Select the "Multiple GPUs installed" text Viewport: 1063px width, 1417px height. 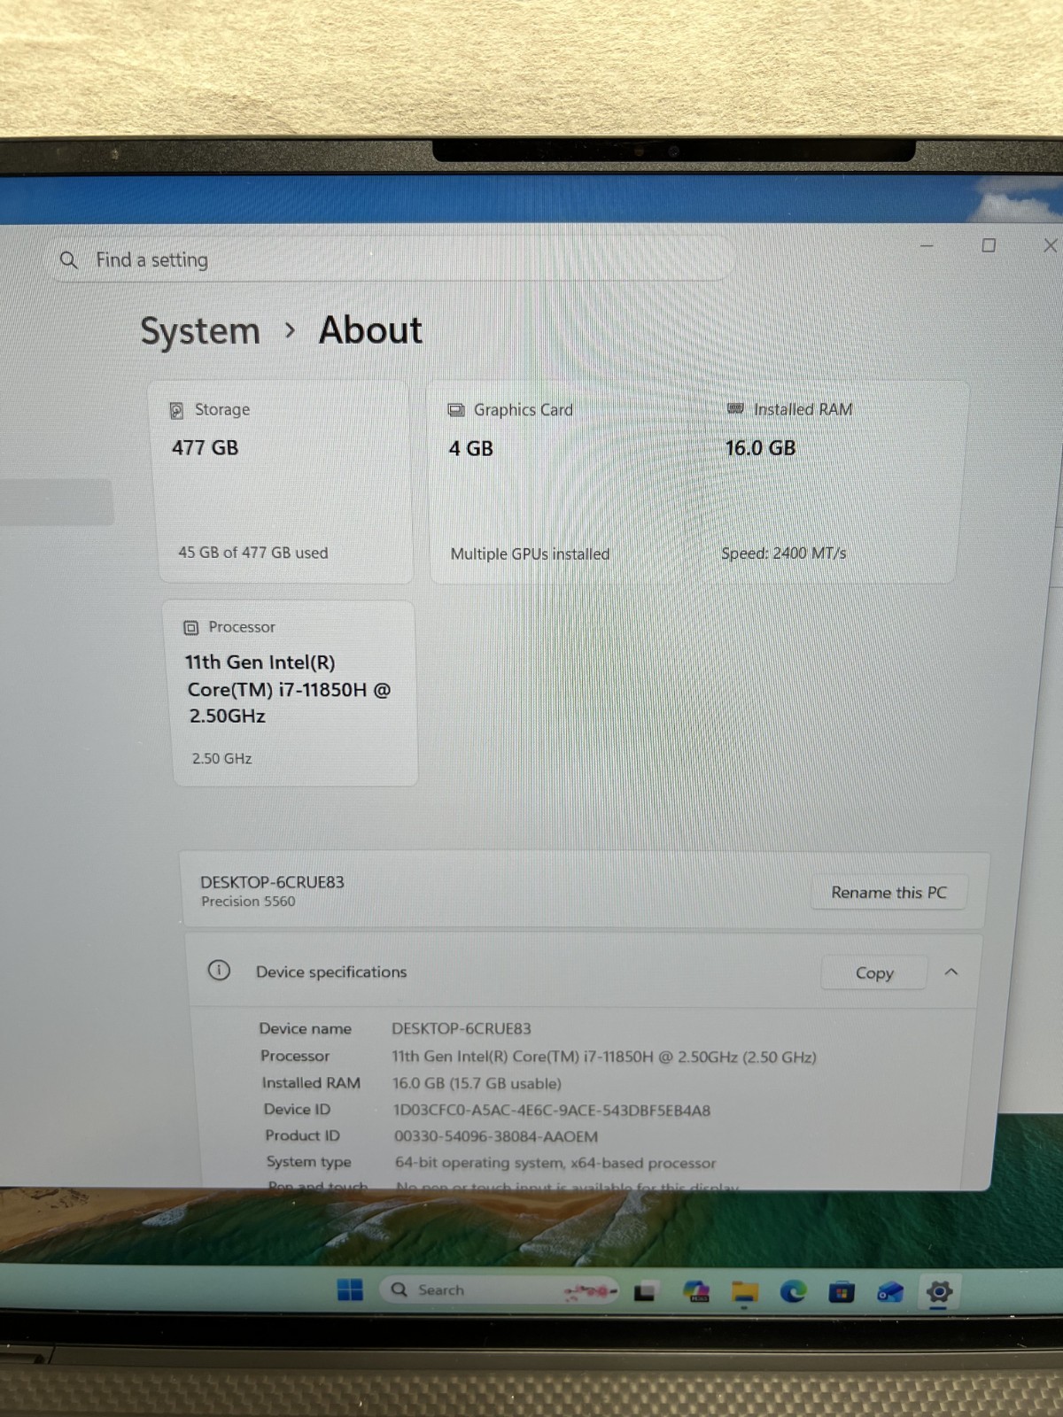530,554
